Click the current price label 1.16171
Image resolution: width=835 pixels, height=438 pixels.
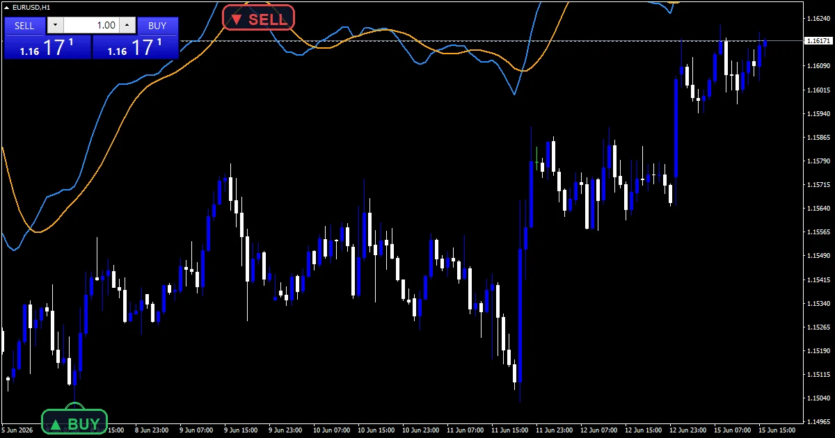coord(818,41)
